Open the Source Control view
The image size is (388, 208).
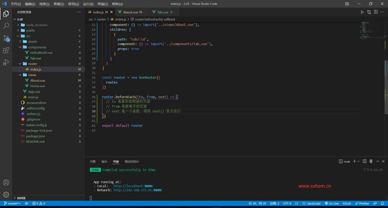(6, 38)
